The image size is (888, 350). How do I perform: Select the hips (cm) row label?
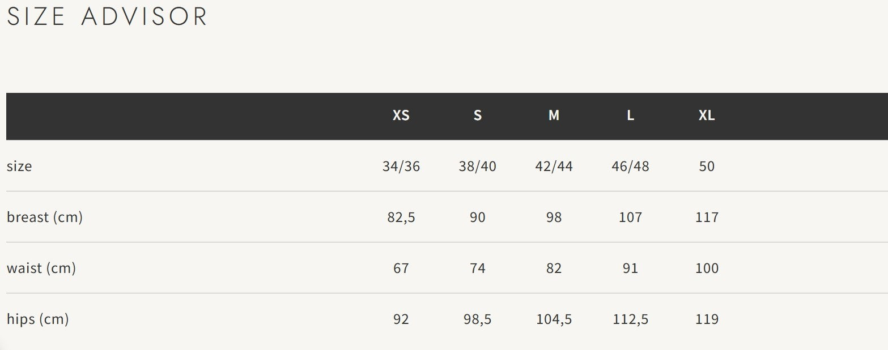tap(37, 319)
